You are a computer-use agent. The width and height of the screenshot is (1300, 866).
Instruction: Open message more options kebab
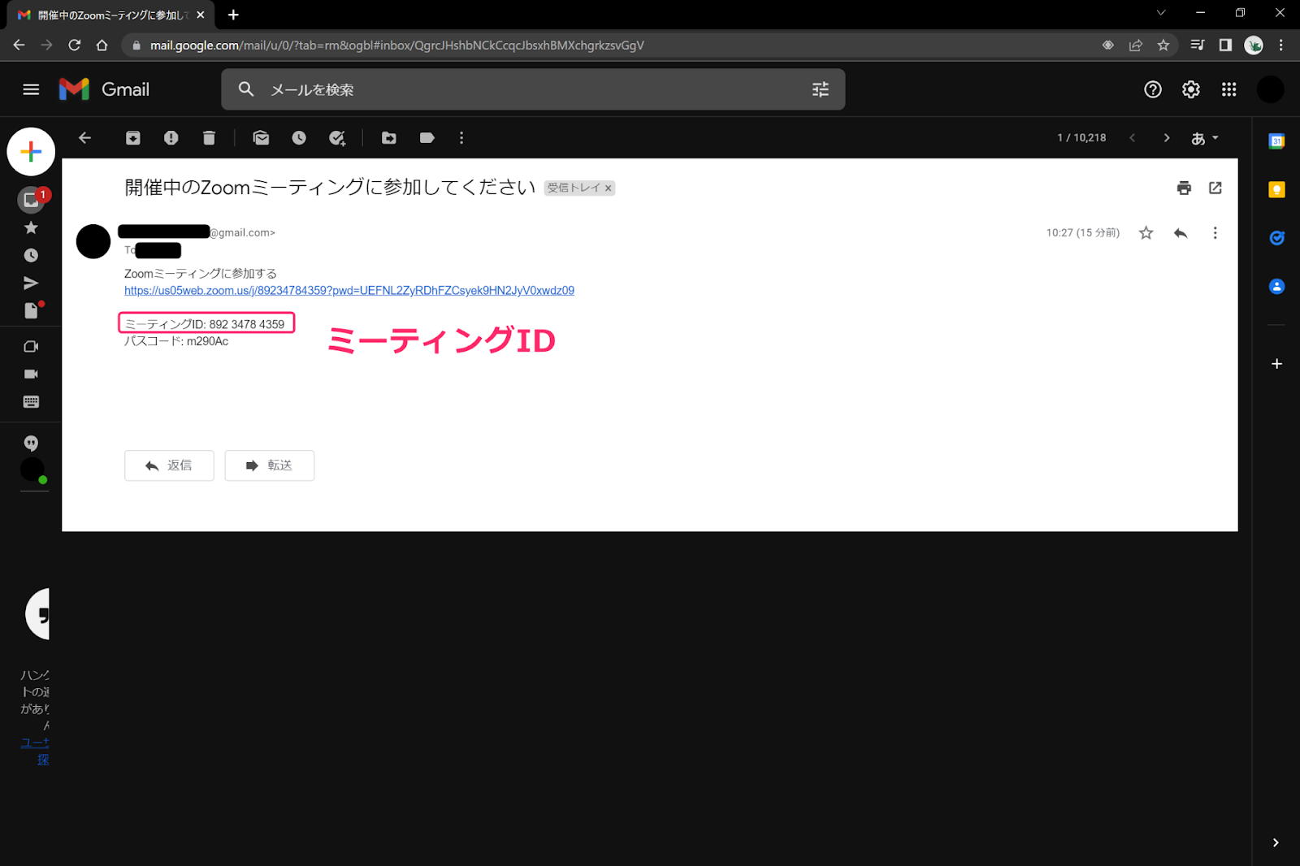pos(1215,233)
